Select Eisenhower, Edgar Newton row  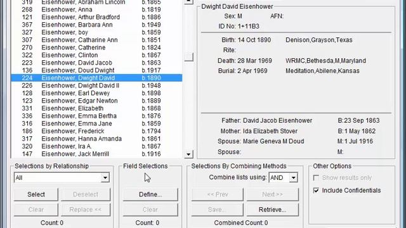tap(96, 101)
